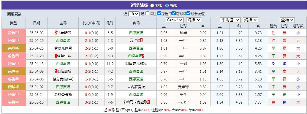Click home team 加拉加斯
This screenshot has height=114, width=307.
64,71
